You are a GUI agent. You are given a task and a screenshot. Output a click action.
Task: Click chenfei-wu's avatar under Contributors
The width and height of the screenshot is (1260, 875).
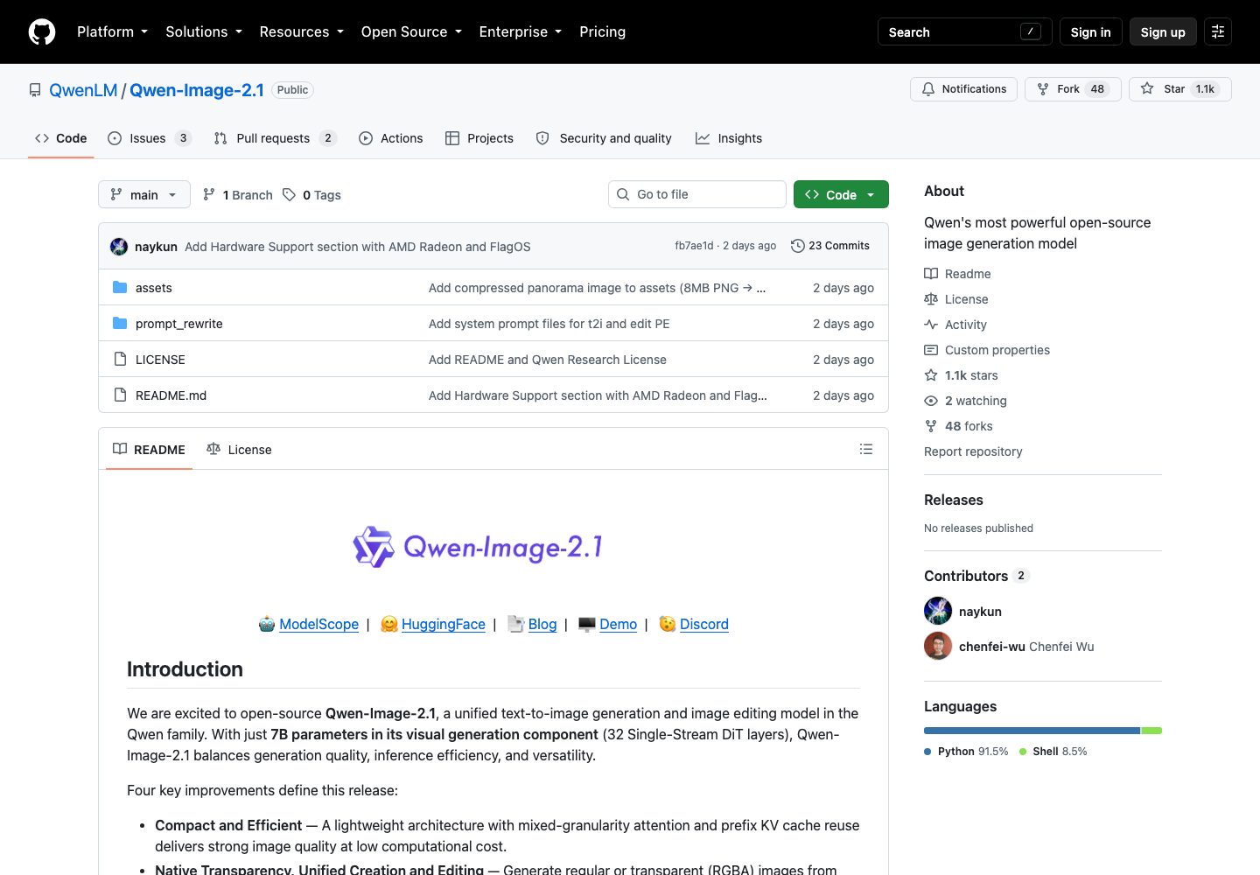coord(938,646)
